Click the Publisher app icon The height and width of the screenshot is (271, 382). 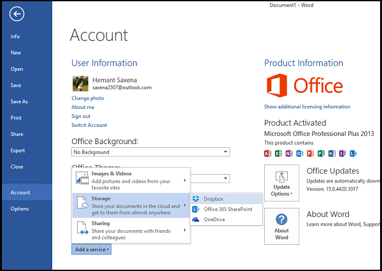click(x=321, y=154)
